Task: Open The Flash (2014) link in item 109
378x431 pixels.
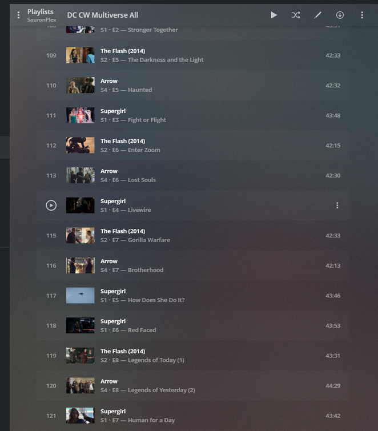Action: (x=123, y=51)
